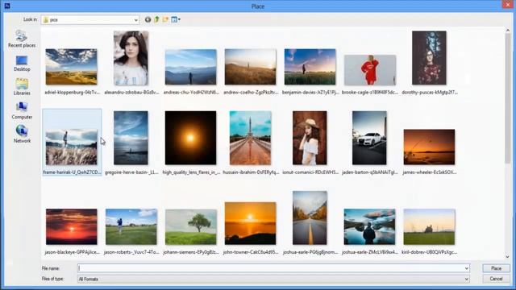The width and height of the screenshot is (516, 290).
Task: Expand the File name dropdown arrow
Action: (466, 268)
